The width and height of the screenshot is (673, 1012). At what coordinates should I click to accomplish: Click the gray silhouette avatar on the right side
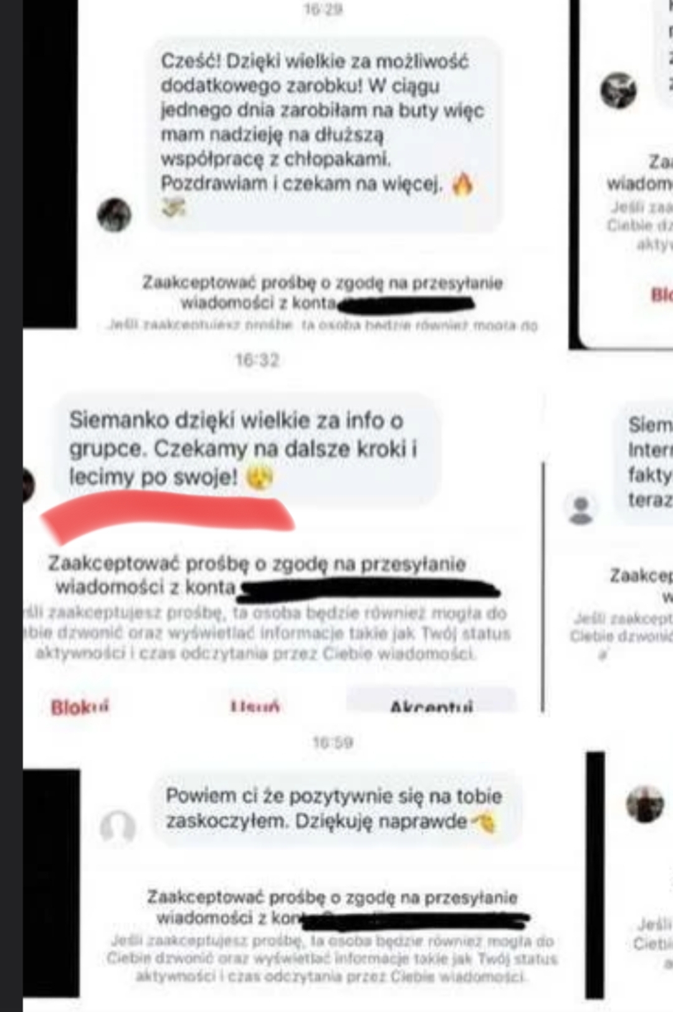tap(581, 507)
